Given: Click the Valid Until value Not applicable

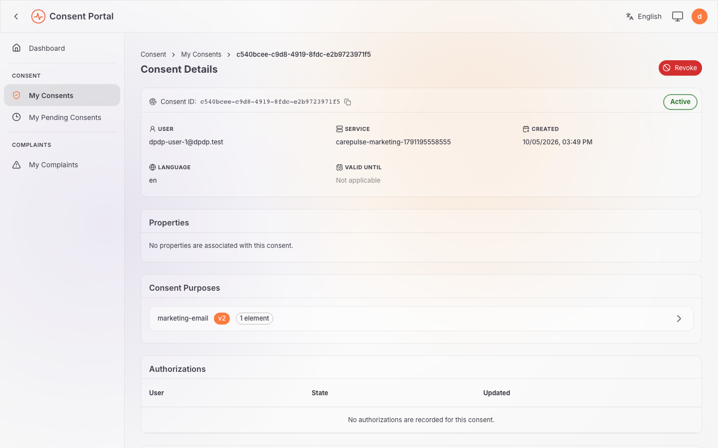Looking at the screenshot, I should click(x=358, y=180).
